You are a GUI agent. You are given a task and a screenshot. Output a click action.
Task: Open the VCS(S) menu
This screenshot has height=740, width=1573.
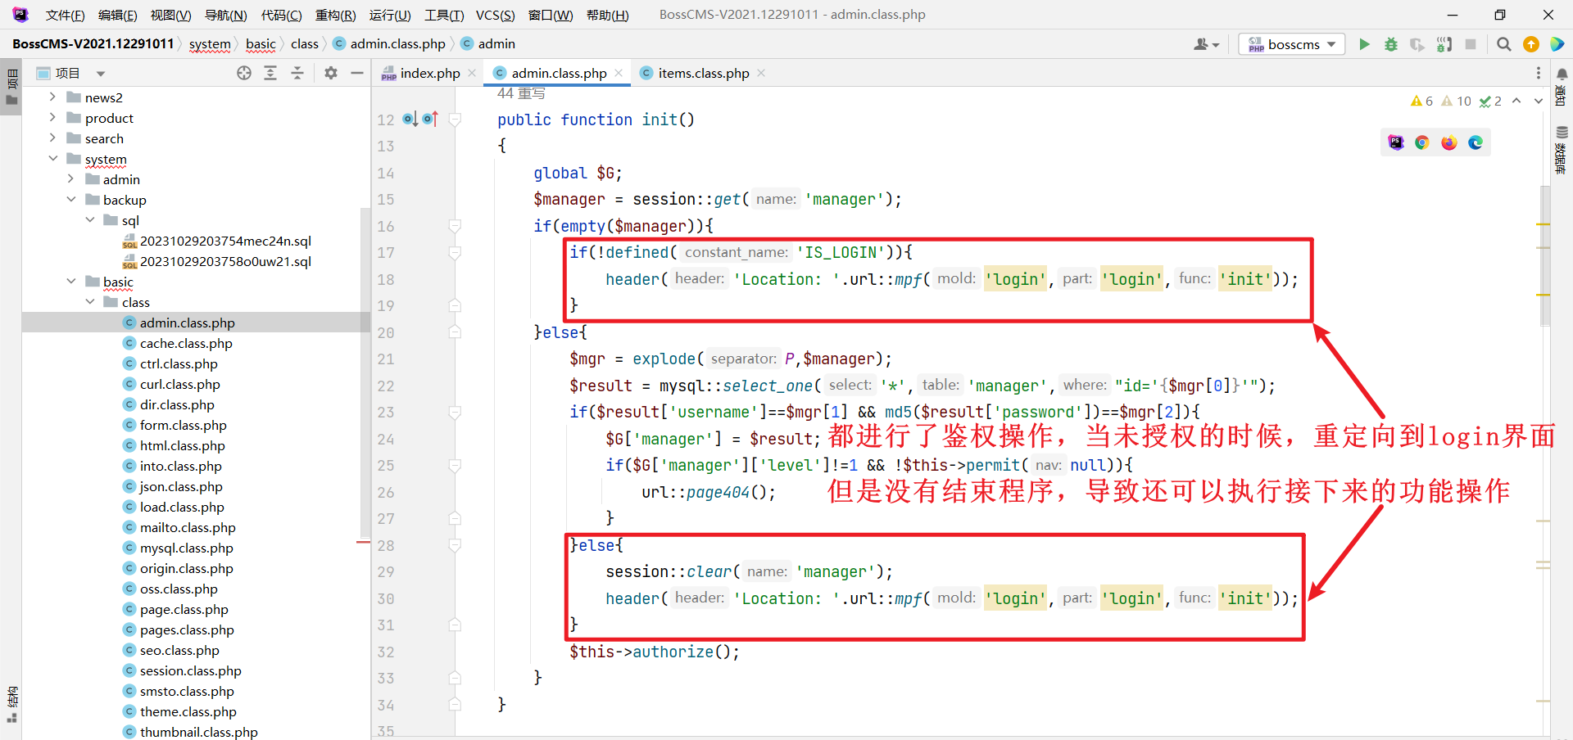(496, 15)
